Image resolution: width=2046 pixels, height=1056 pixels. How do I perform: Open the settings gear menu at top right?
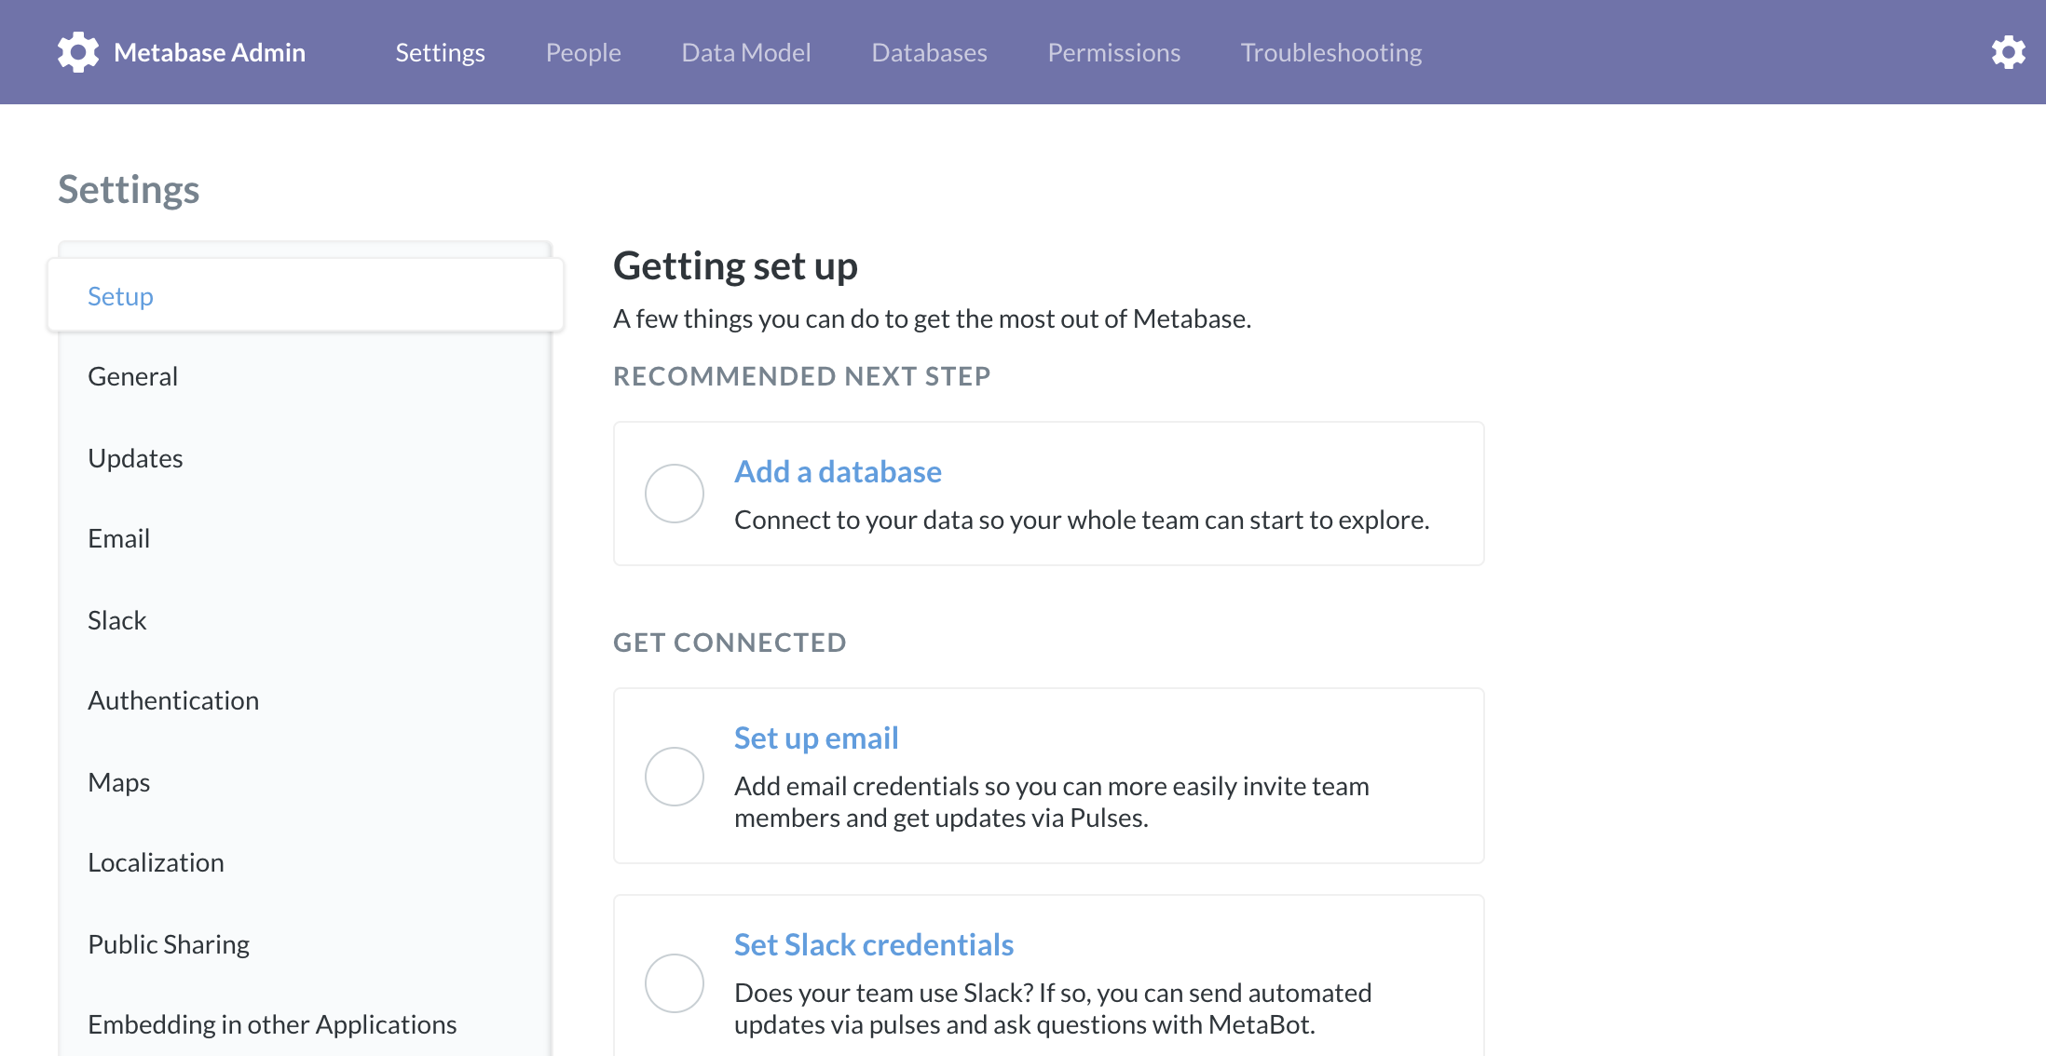pyautogui.click(x=2008, y=52)
